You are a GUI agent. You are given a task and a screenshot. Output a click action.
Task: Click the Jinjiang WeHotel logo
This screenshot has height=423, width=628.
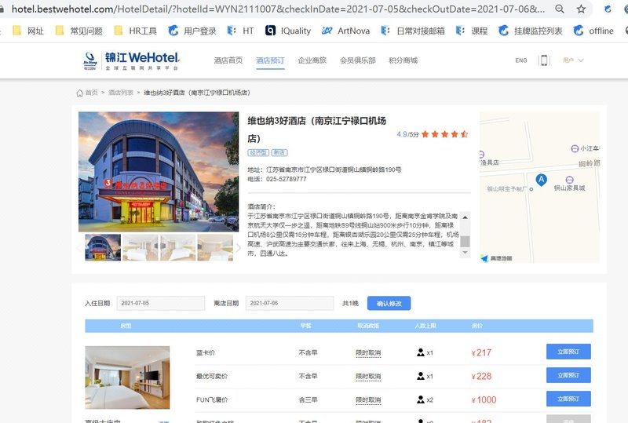tap(132, 60)
